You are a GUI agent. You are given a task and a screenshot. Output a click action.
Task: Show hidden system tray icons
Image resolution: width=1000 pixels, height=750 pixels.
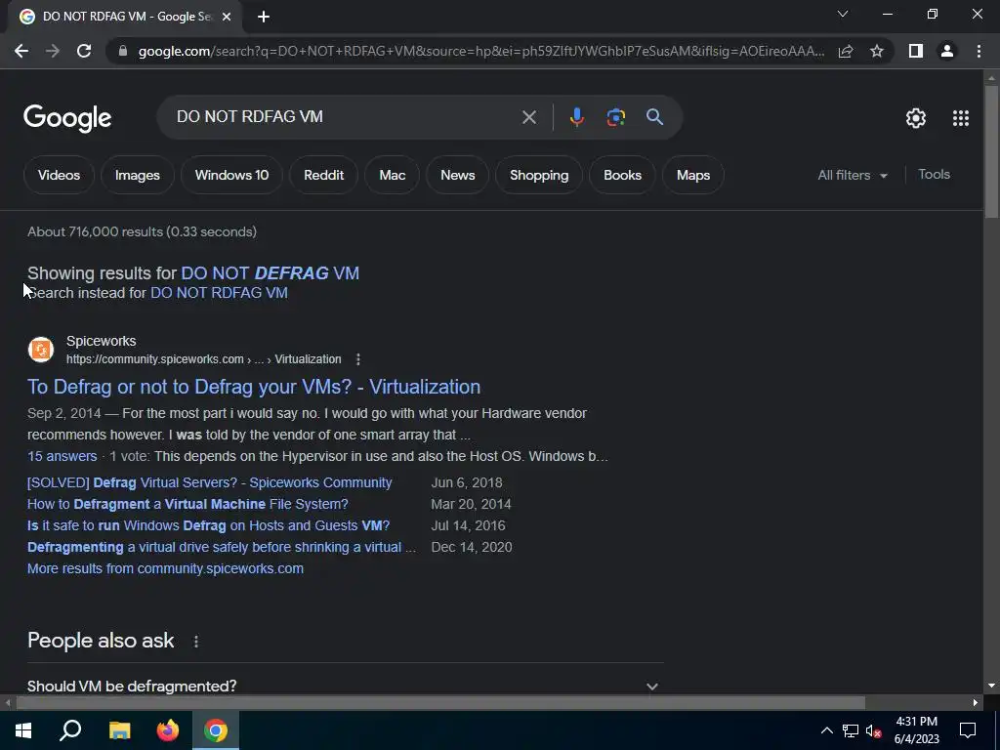(x=826, y=730)
